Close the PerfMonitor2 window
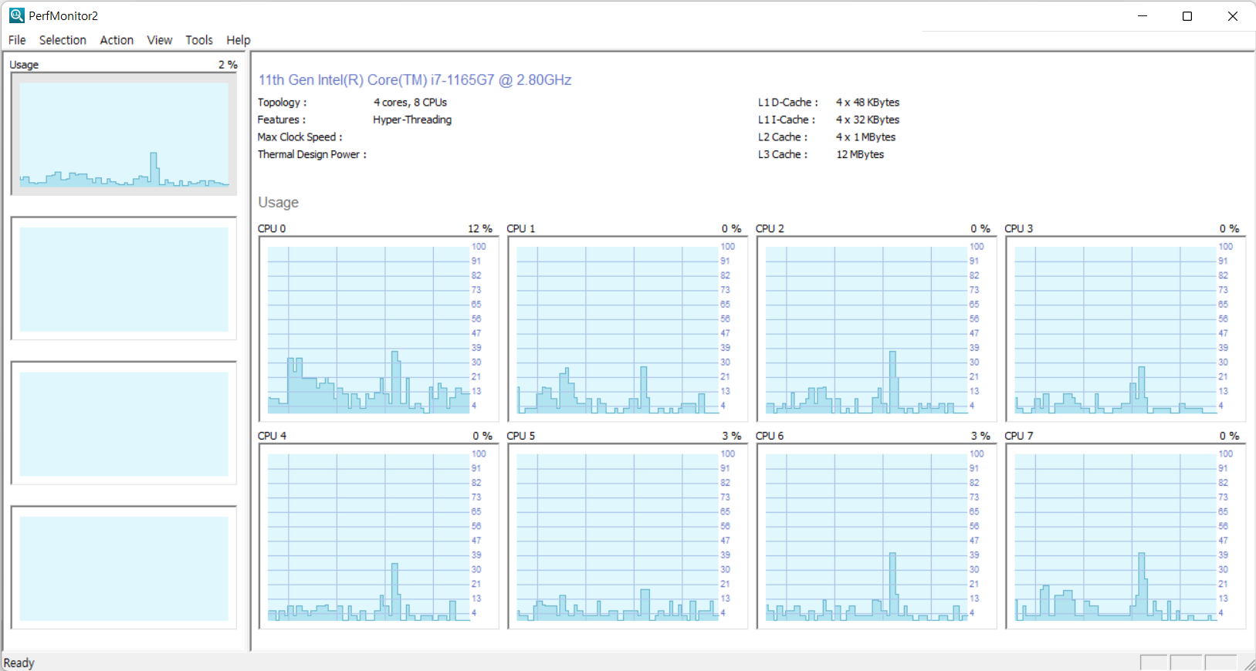The height and width of the screenshot is (671, 1256). click(x=1233, y=16)
